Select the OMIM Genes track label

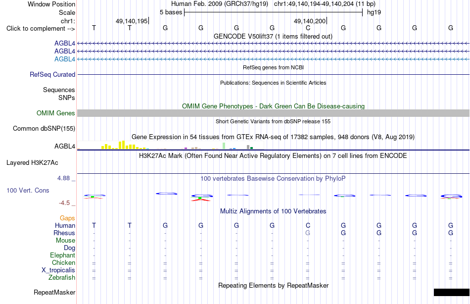[x=56, y=113]
